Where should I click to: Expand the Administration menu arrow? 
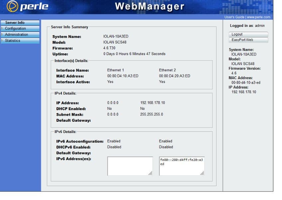click(x=2, y=34)
